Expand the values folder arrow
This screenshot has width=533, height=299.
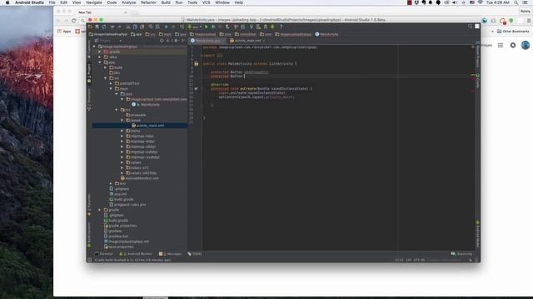(122, 163)
